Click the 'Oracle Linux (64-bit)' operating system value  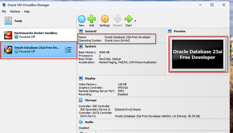coord(117,41)
